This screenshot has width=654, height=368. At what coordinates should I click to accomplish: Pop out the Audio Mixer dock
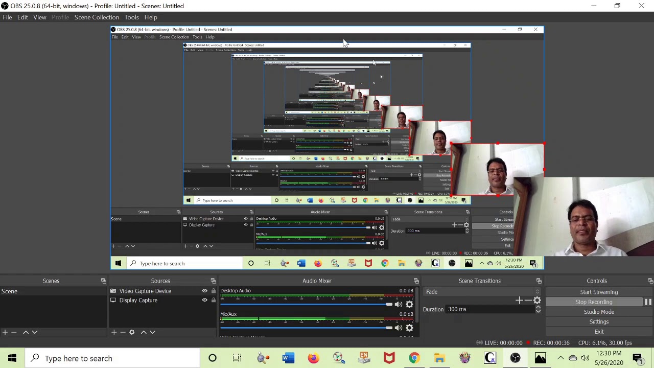416,281
